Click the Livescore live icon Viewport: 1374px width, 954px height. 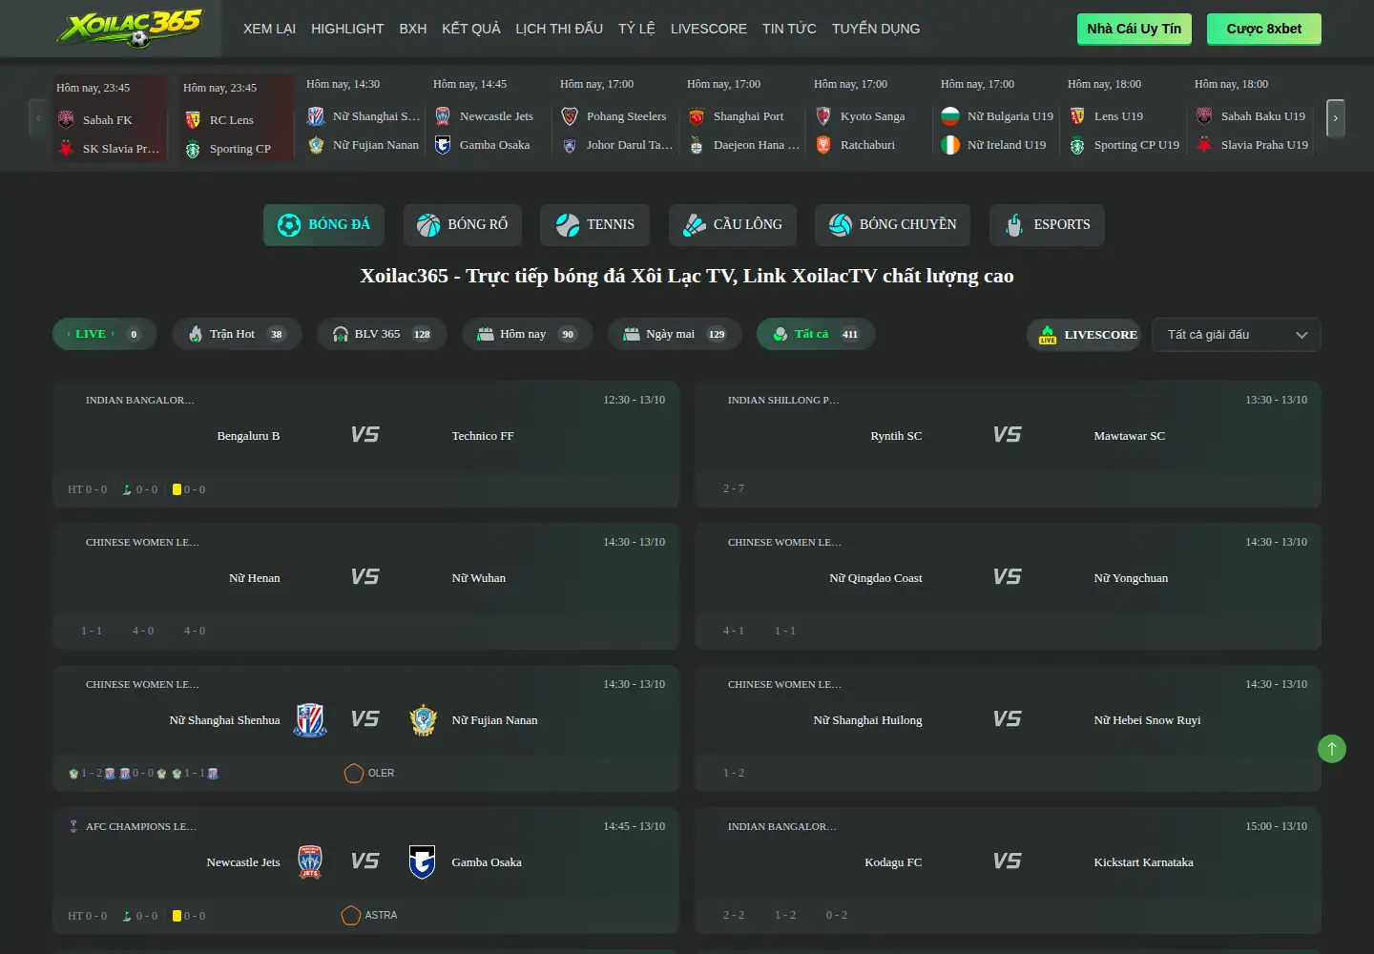(1048, 334)
